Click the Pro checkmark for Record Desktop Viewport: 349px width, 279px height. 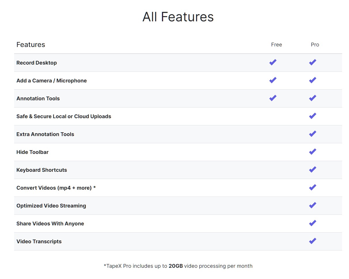click(312, 62)
